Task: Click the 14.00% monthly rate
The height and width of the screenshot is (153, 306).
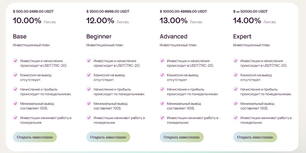Action: tap(247, 21)
